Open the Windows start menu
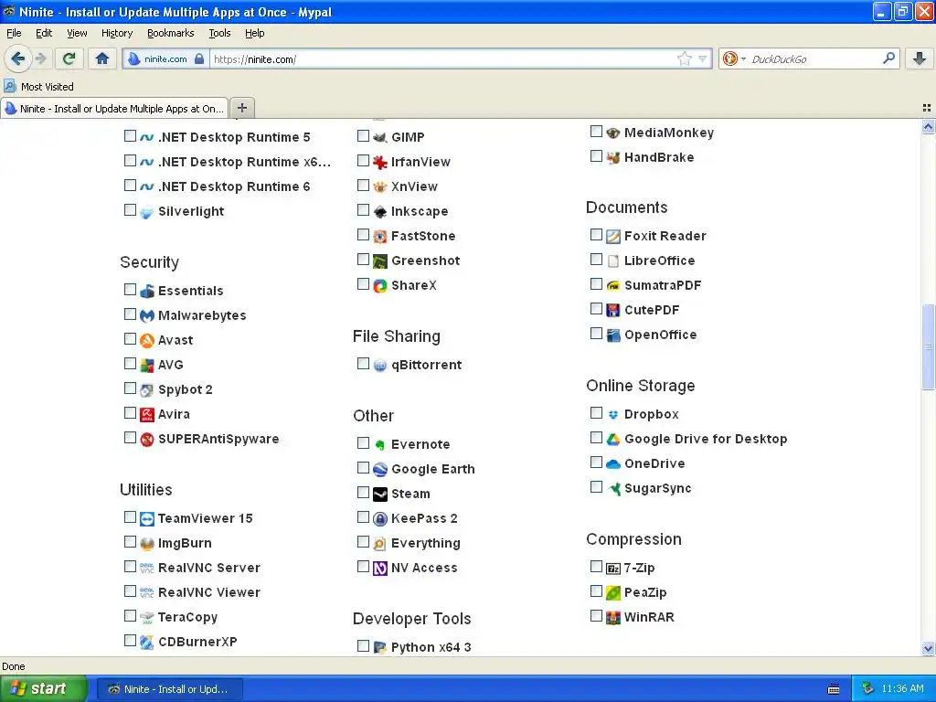936x702 pixels. click(43, 689)
